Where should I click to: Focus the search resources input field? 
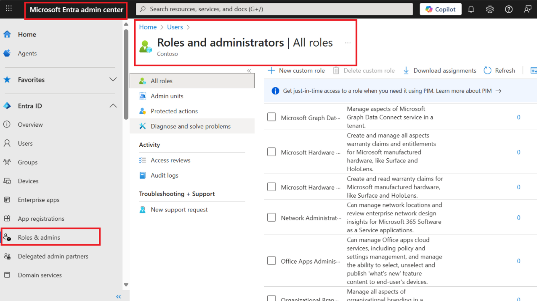pos(274,9)
